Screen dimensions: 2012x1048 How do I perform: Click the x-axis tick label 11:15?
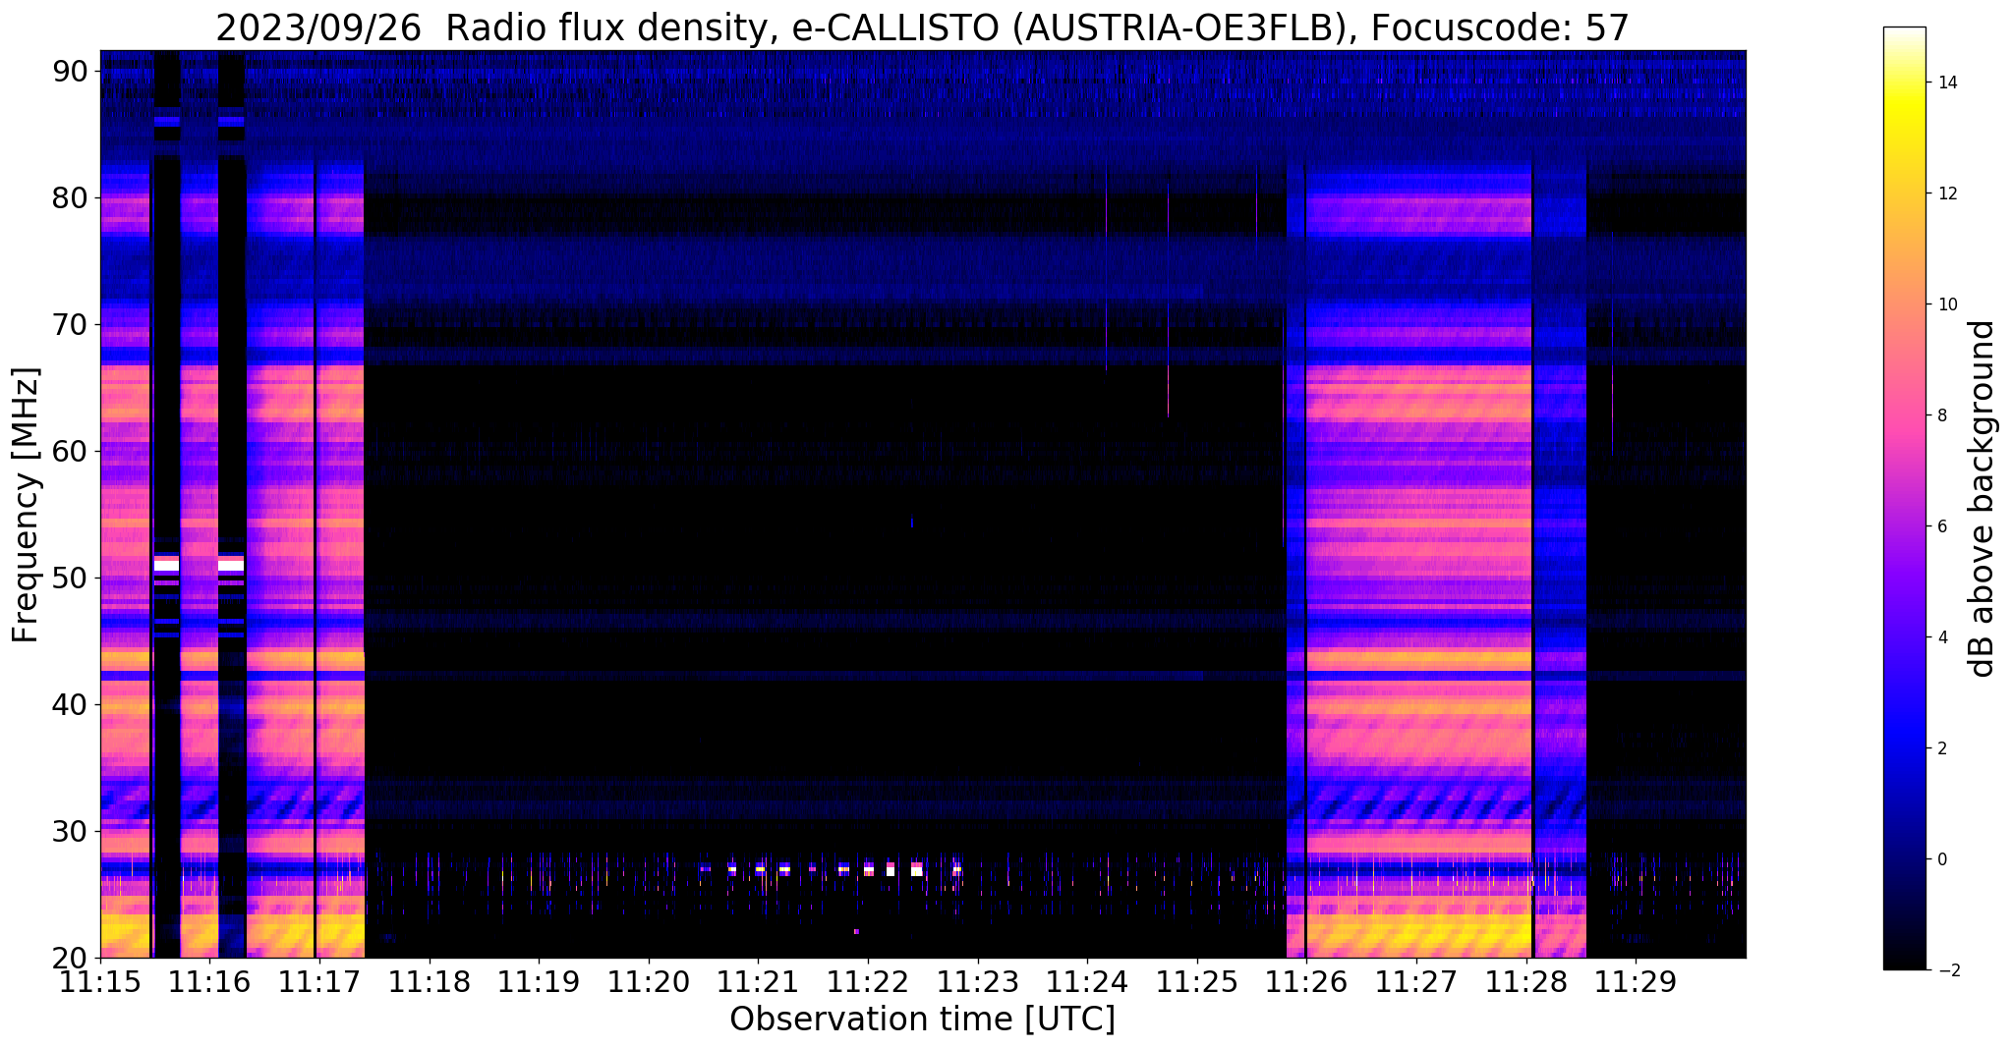pyautogui.click(x=101, y=980)
